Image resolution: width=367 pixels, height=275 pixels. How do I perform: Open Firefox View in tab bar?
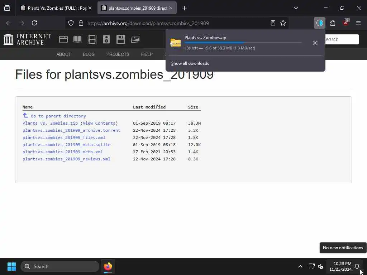click(x=7, y=8)
